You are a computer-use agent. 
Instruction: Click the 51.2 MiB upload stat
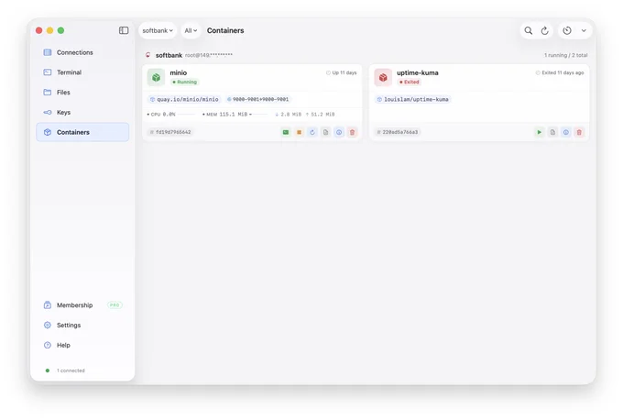tap(321, 114)
